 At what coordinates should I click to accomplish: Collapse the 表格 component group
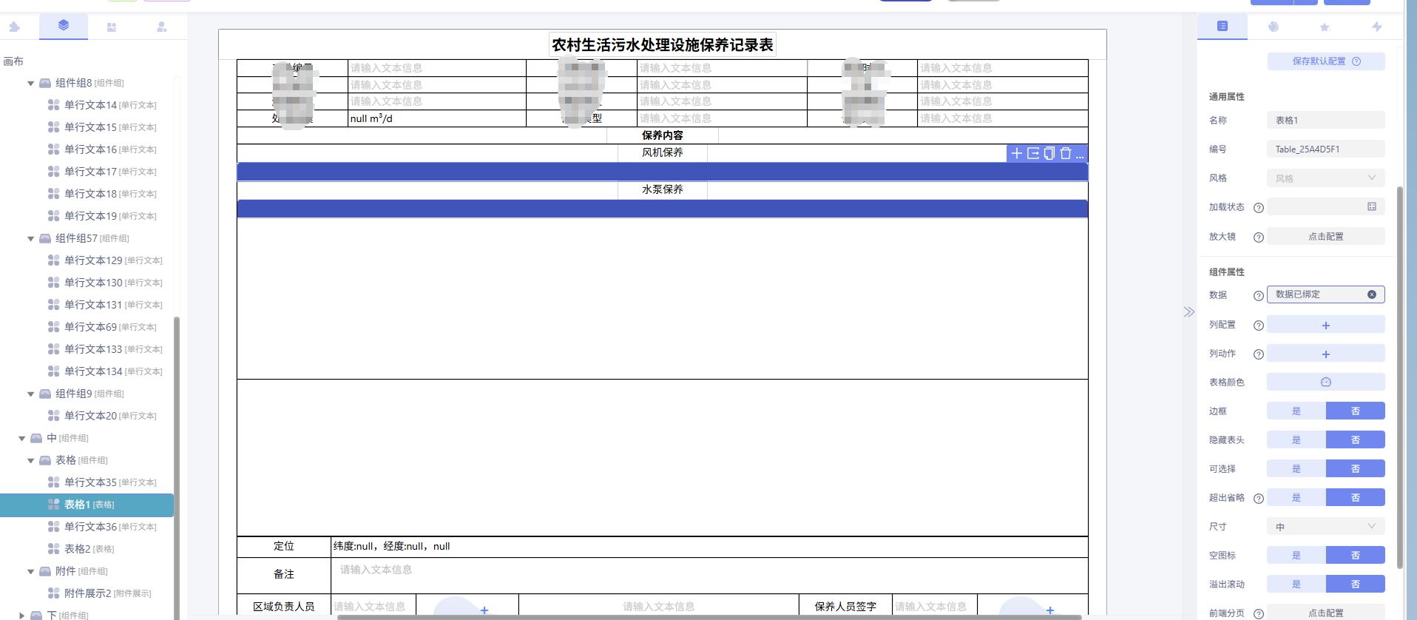click(x=30, y=461)
